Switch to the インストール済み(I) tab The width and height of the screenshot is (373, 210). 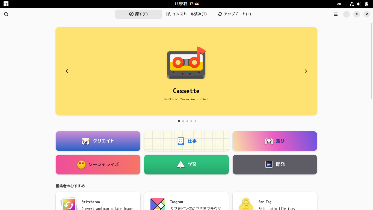pyautogui.click(x=187, y=14)
